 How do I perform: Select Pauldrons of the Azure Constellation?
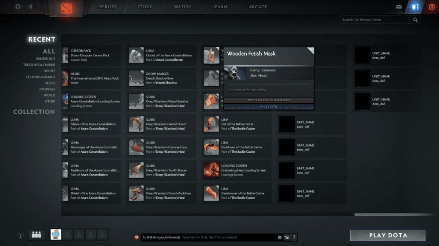point(92,170)
